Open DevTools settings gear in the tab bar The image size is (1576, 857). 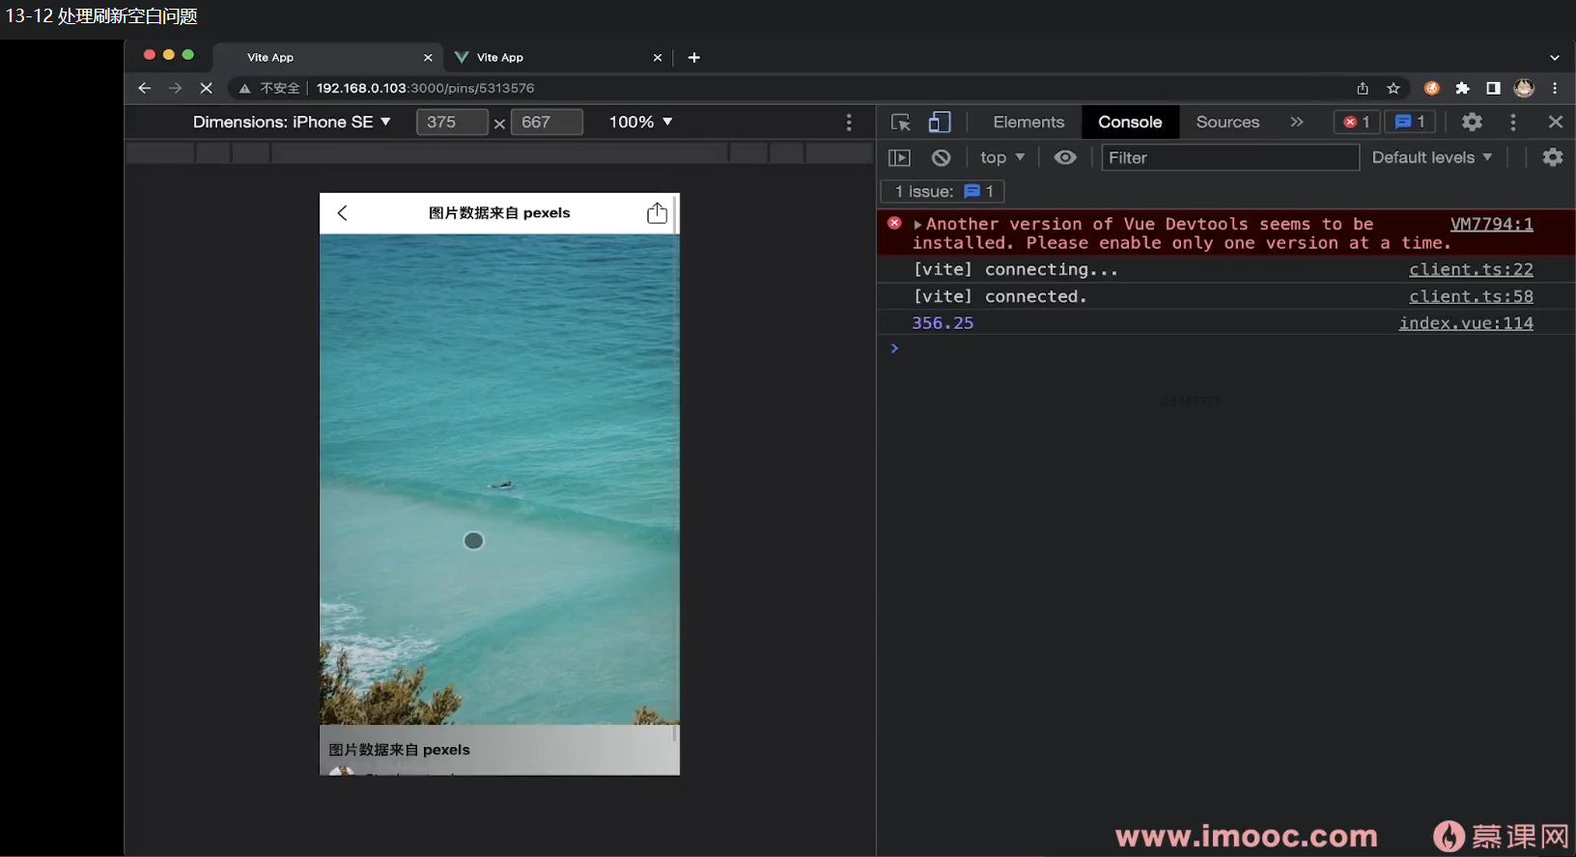[1471, 123]
